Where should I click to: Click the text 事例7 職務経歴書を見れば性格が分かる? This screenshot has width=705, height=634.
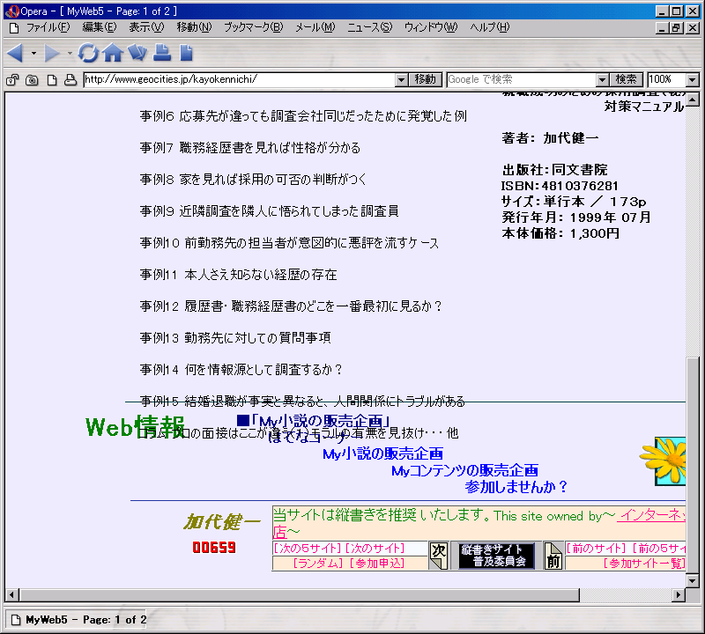(250, 148)
